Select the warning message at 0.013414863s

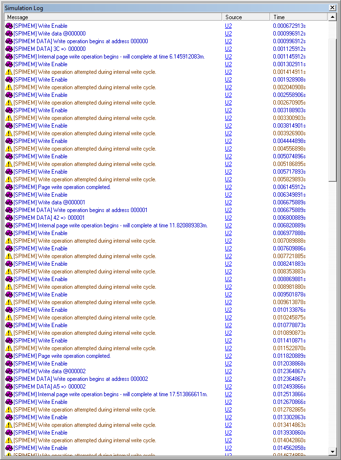(85, 425)
